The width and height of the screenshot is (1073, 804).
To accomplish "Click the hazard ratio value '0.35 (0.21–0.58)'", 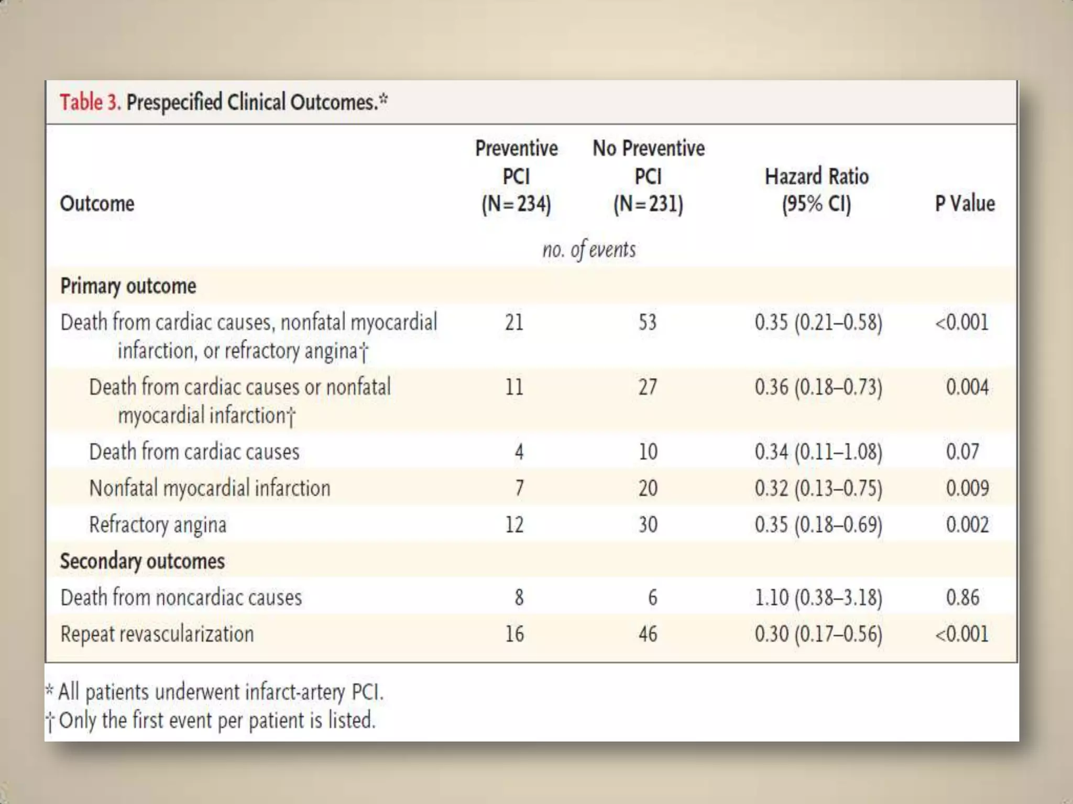I will pyautogui.click(x=818, y=322).
